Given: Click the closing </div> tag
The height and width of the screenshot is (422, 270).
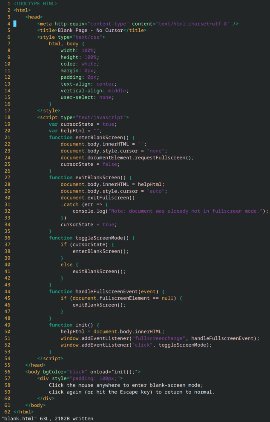Looking at the screenshot, I should pyautogui.click(x=46, y=399).
